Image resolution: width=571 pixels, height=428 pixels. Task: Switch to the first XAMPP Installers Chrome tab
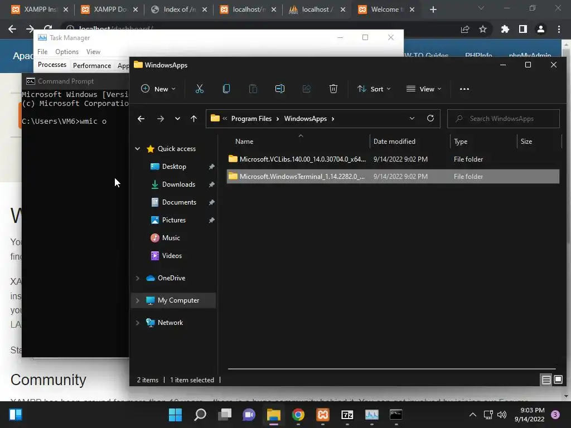[40, 9]
